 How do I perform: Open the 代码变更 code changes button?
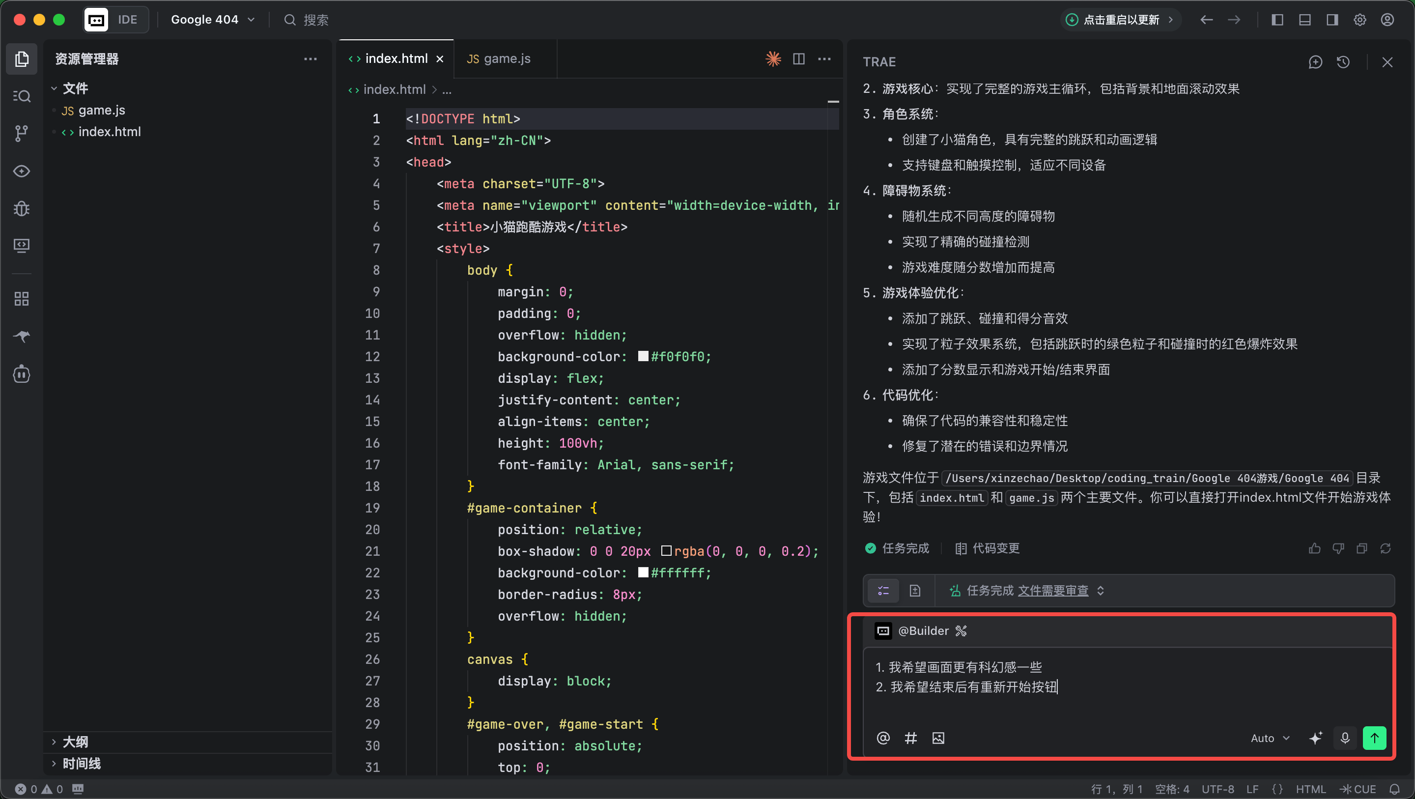pyautogui.click(x=987, y=548)
